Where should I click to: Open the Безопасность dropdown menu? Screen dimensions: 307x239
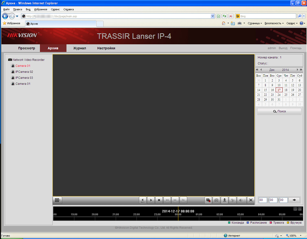(x=274, y=23)
